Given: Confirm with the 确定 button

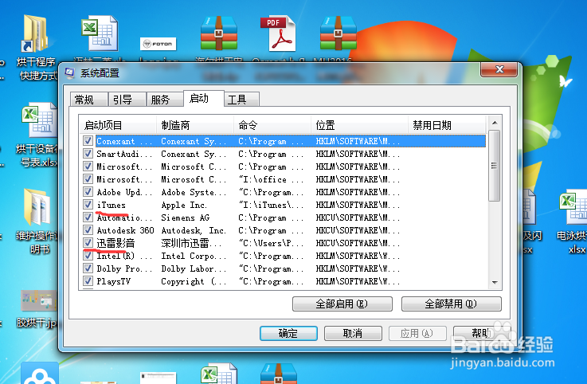Looking at the screenshot, I should [288, 333].
